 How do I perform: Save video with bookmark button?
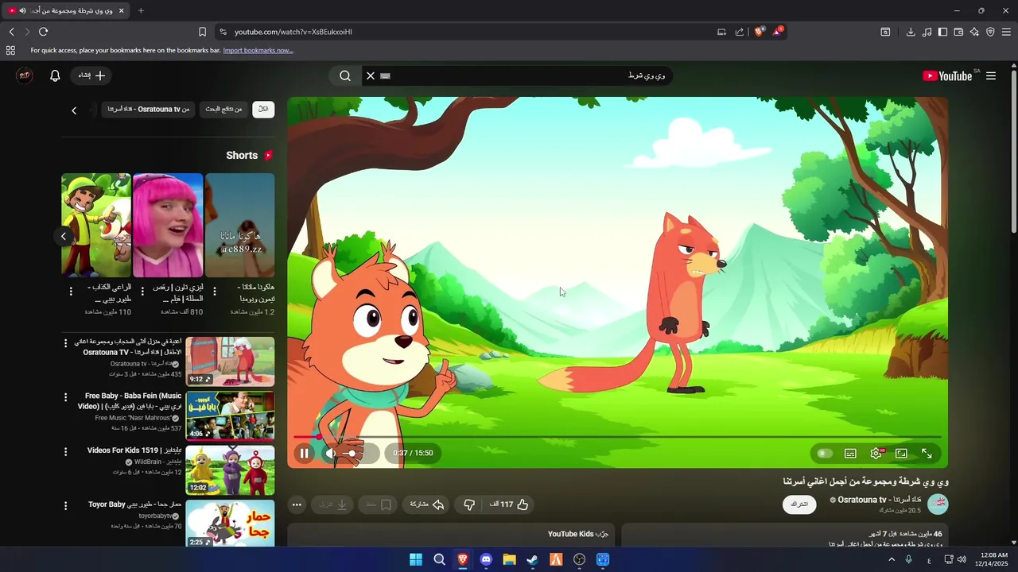pos(378,504)
